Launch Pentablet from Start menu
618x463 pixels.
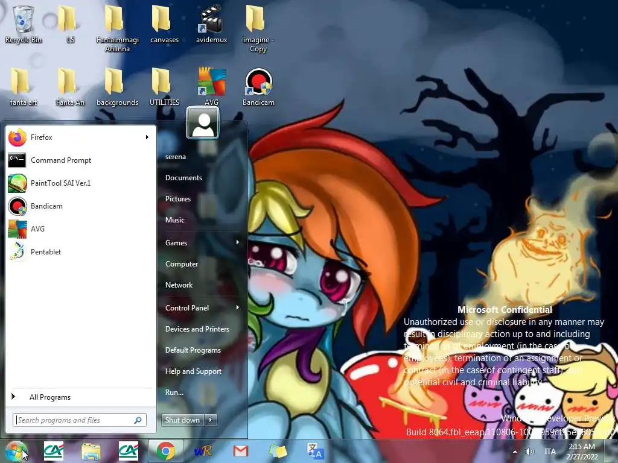click(x=81, y=251)
